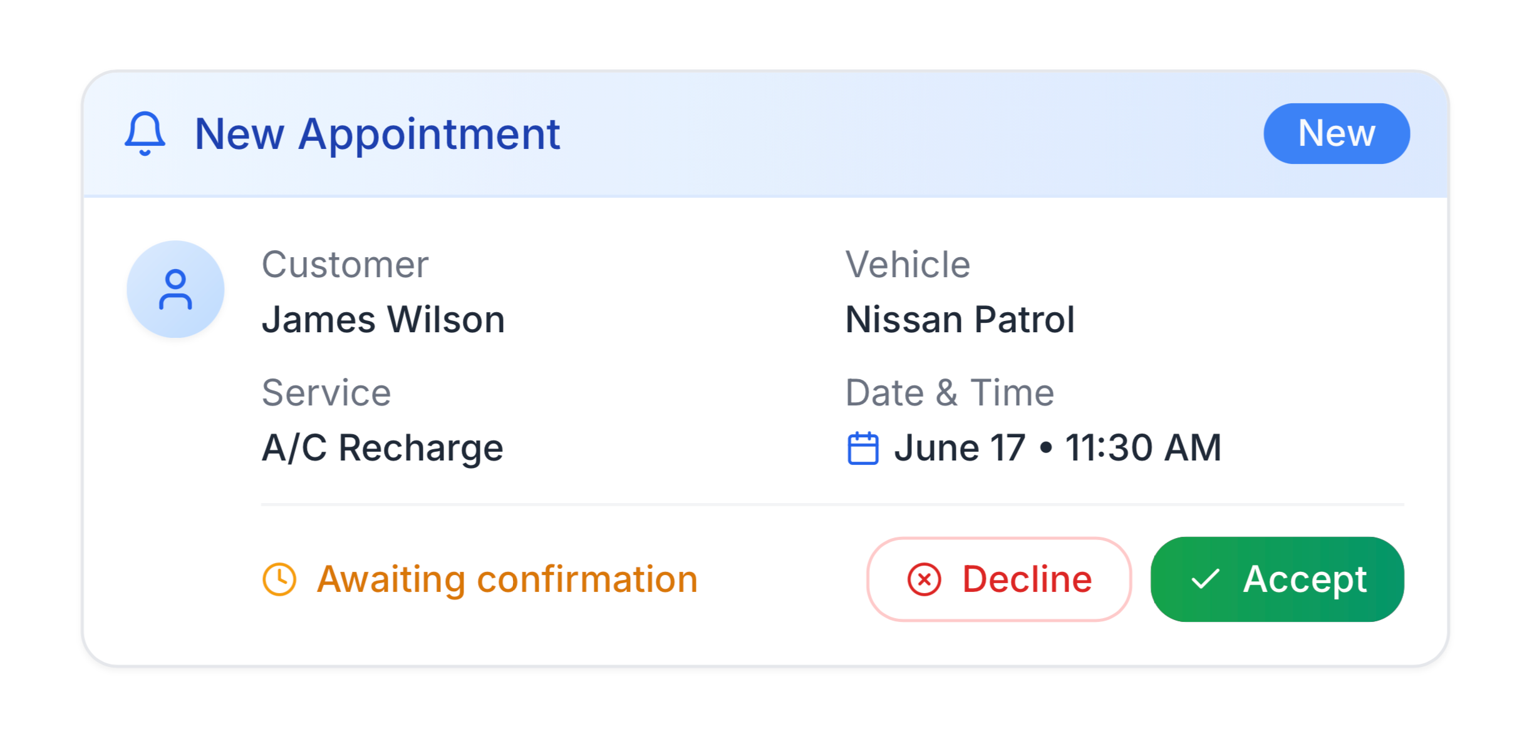Decline the appointment request

pos(999,579)
